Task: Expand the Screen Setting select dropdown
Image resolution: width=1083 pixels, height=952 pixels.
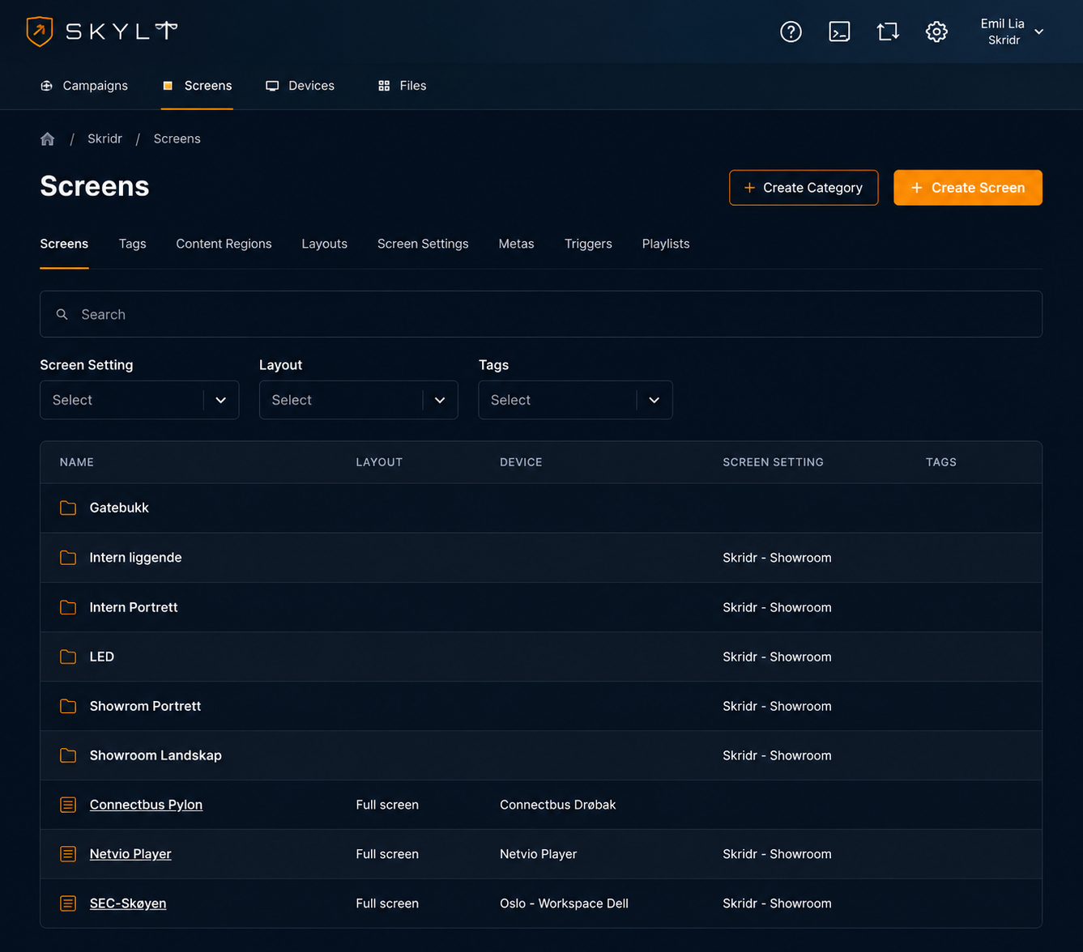Action: 139,400
